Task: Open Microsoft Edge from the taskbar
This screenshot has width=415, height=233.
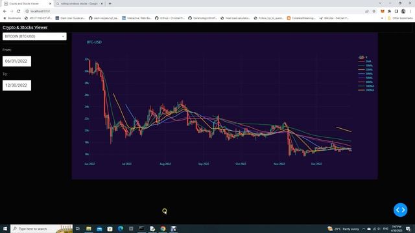Action: (x=121, y=228)
